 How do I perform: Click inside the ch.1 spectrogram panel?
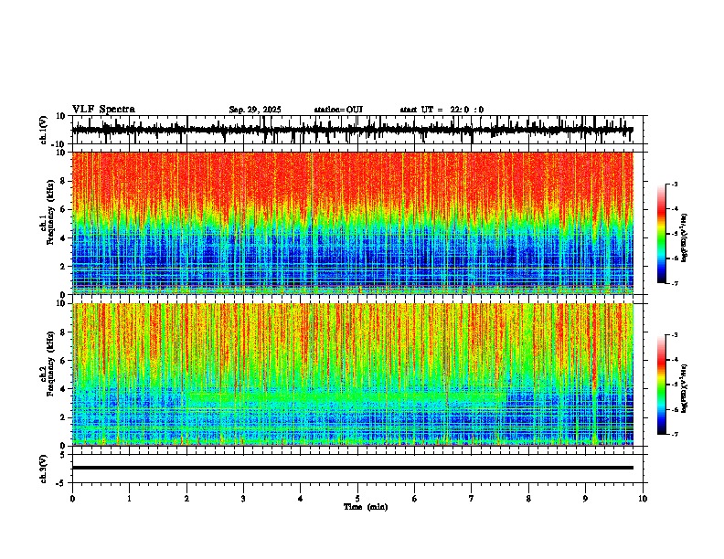point(352,223)
